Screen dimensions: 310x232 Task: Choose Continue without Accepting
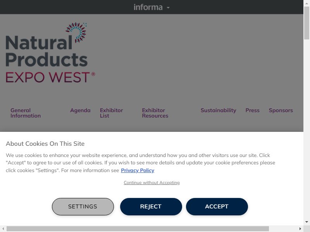[x=152, y=183]
